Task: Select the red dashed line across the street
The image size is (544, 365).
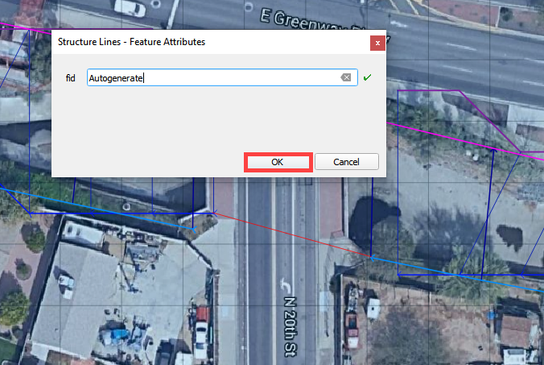Action: [290, 235]
